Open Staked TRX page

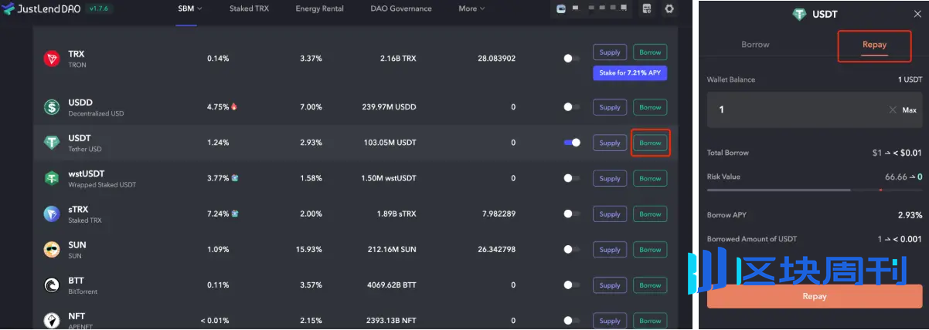pyautogui.click(x=247, y=8)
